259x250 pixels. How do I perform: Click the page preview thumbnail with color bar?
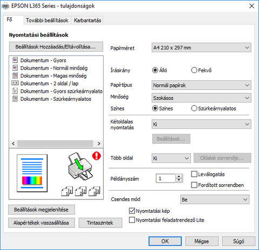pyautogui.click(x=32, y=173)
